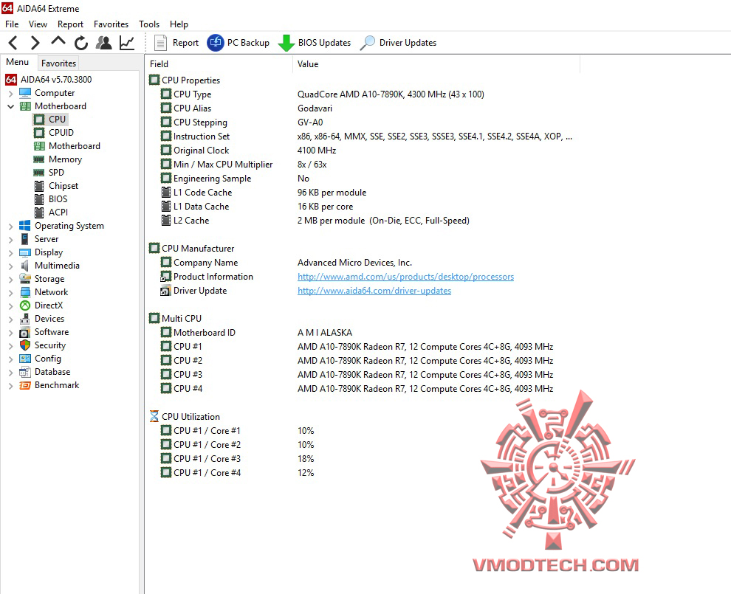Click the Driver Updates magnifier icon
This screenshot has width=731, height=594.
(368, 43)
